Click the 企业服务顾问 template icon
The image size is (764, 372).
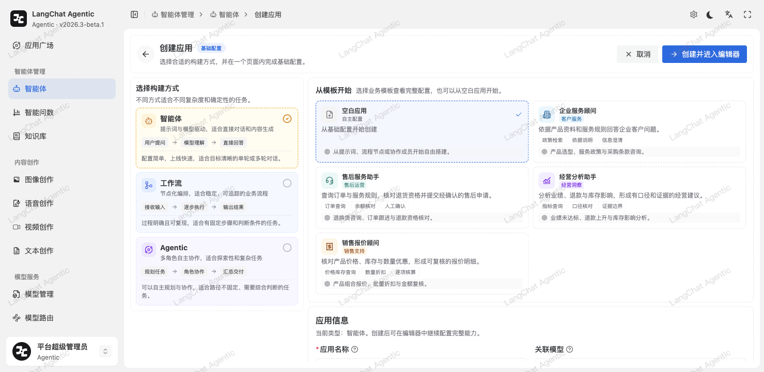click(547, 115)
